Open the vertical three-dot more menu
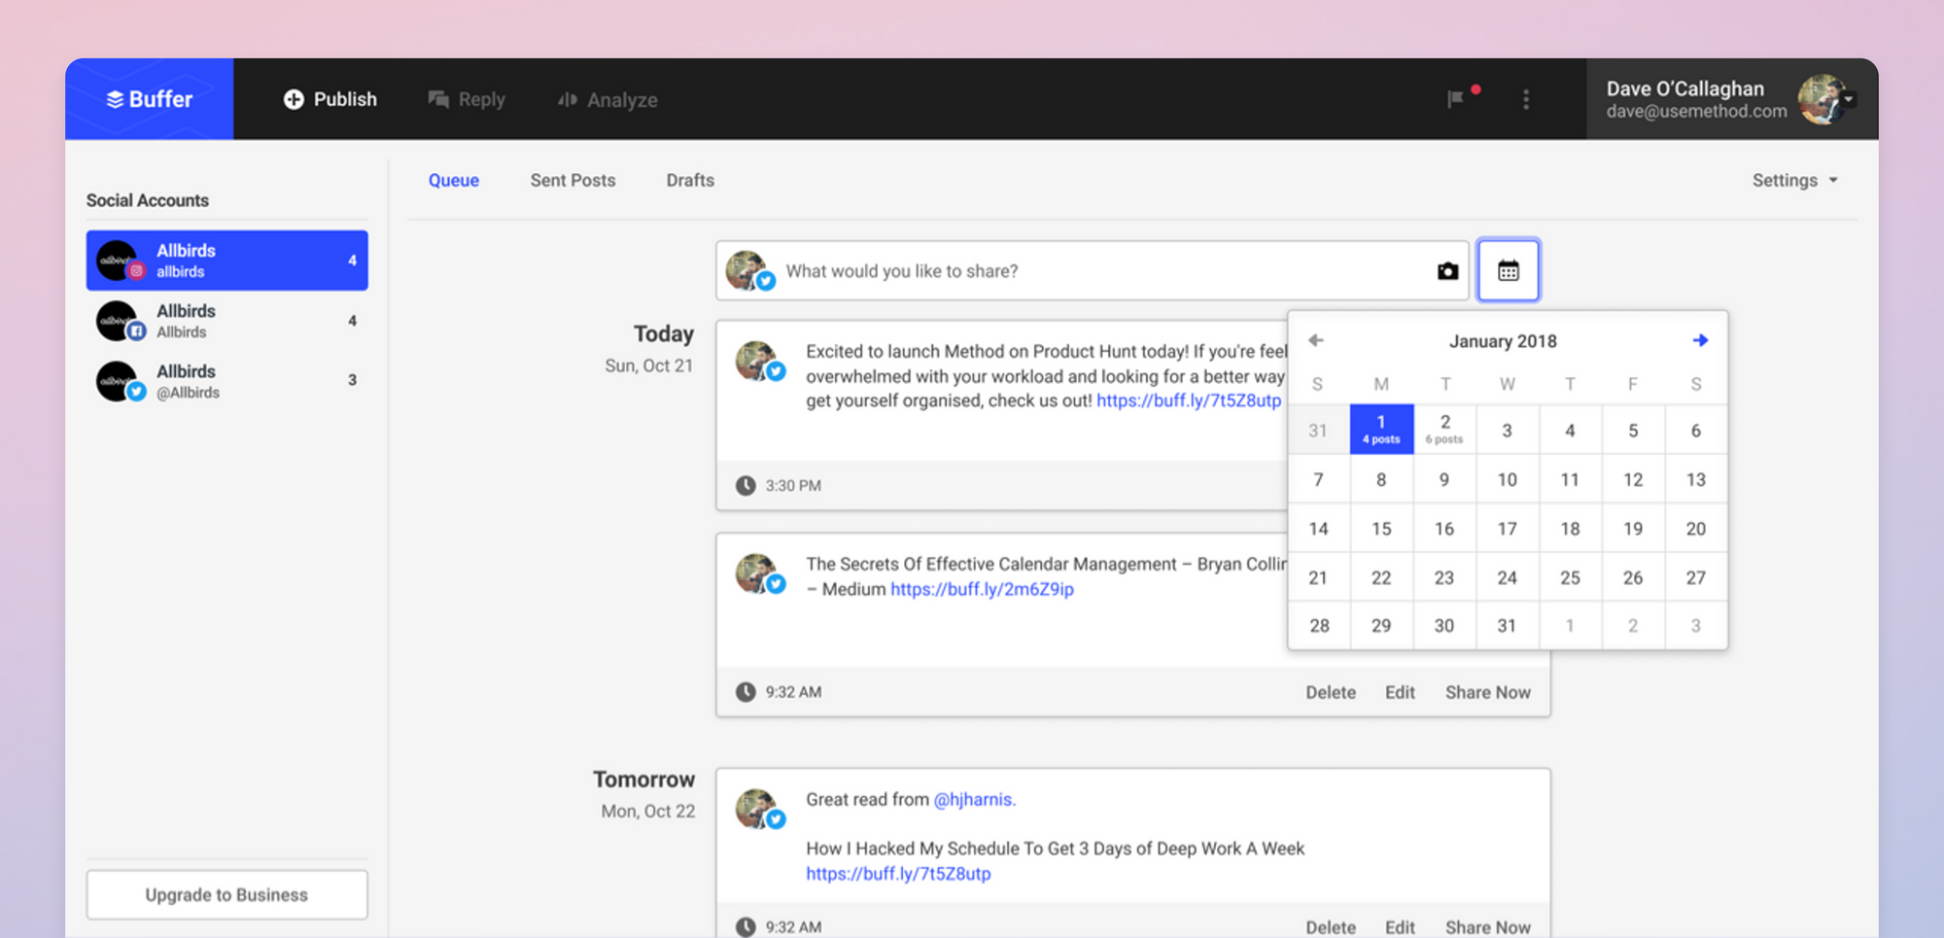This screenshot has width=1944, height=938. (1526, 99)
